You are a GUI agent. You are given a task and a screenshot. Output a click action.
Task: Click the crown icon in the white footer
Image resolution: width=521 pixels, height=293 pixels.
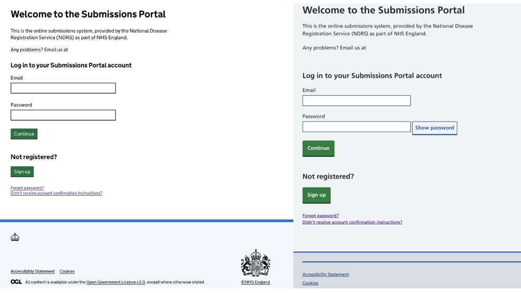(x=15, y=238)
